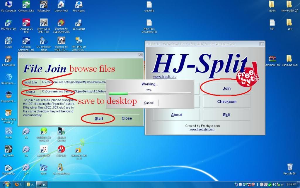Click the Join button in HJ-Split

tap(226, 88)
